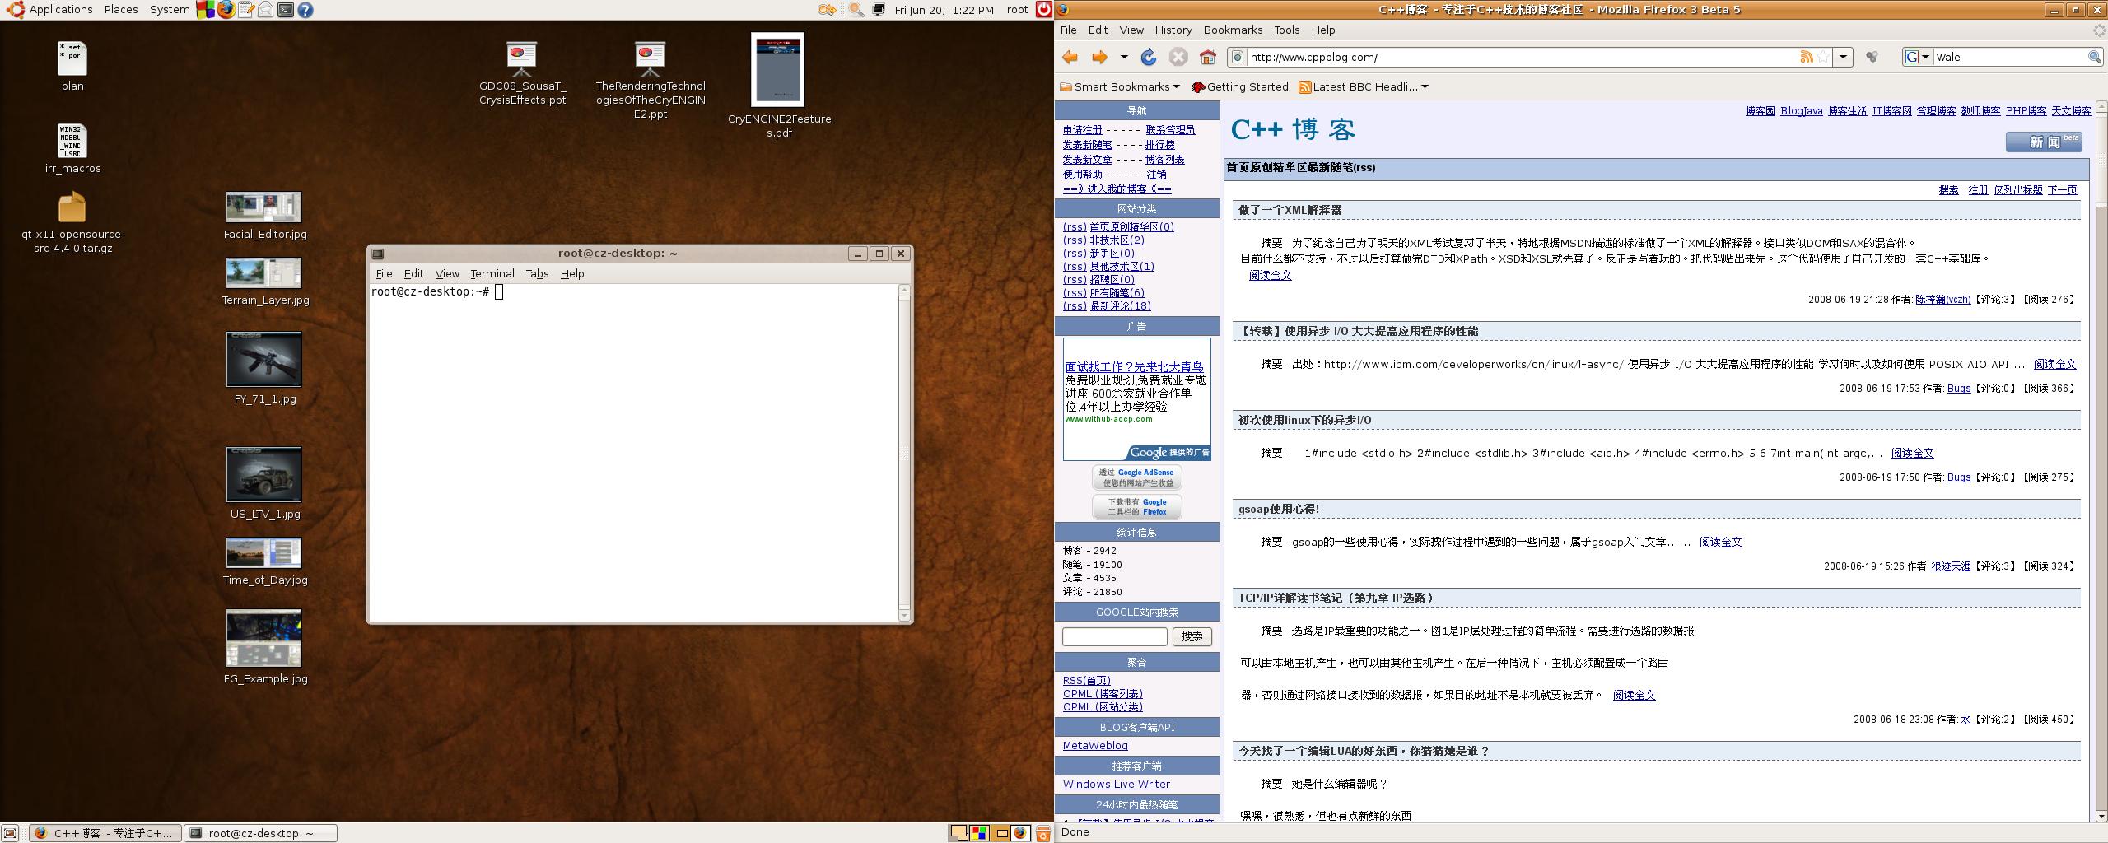
Task: Click the Firefox Reload page icon
Action: 1149,57
